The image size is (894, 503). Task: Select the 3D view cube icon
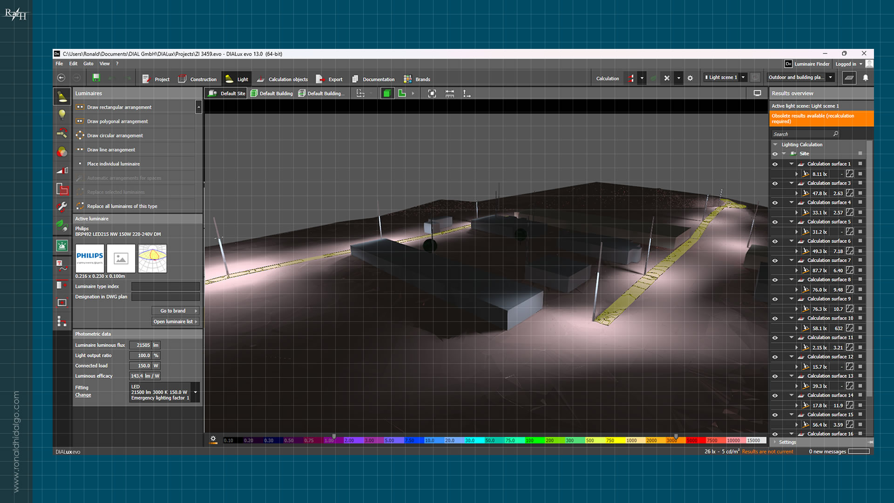386,94
